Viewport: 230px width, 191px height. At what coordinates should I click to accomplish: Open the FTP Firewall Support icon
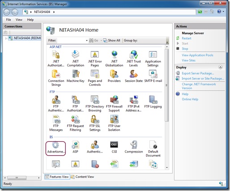coord(114,104)
